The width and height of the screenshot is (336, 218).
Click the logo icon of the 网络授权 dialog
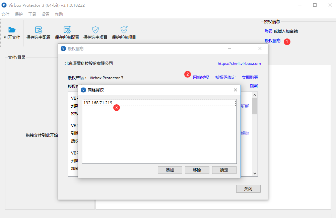click(x=83, y=90)
